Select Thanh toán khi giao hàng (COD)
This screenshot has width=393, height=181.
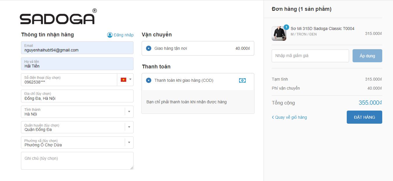(x=149, y=80)
